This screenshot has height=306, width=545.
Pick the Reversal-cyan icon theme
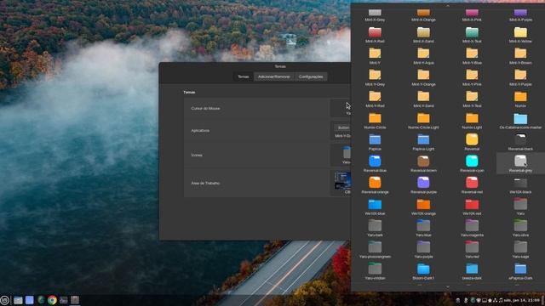pos(472,164)
